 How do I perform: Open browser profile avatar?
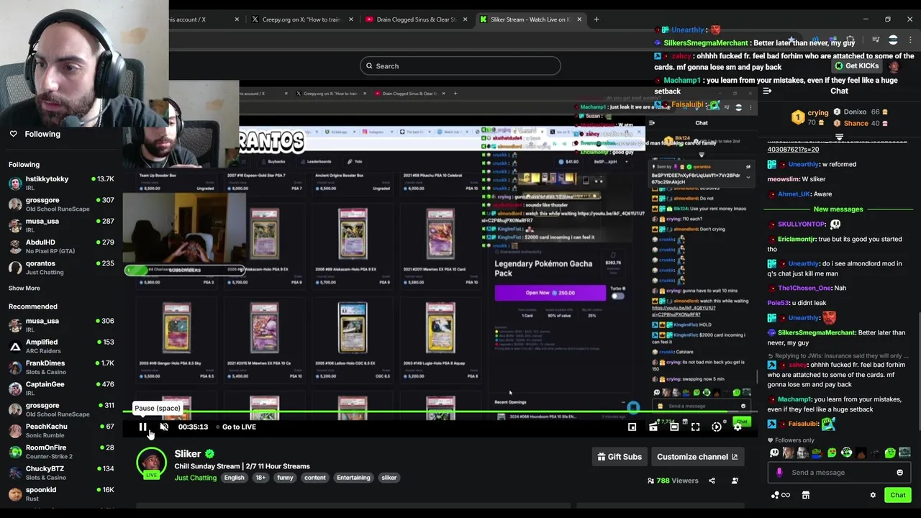point(893,40)
